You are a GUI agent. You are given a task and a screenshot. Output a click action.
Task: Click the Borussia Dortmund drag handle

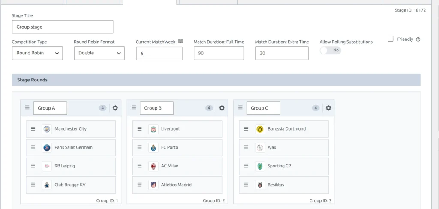point(246,129)
